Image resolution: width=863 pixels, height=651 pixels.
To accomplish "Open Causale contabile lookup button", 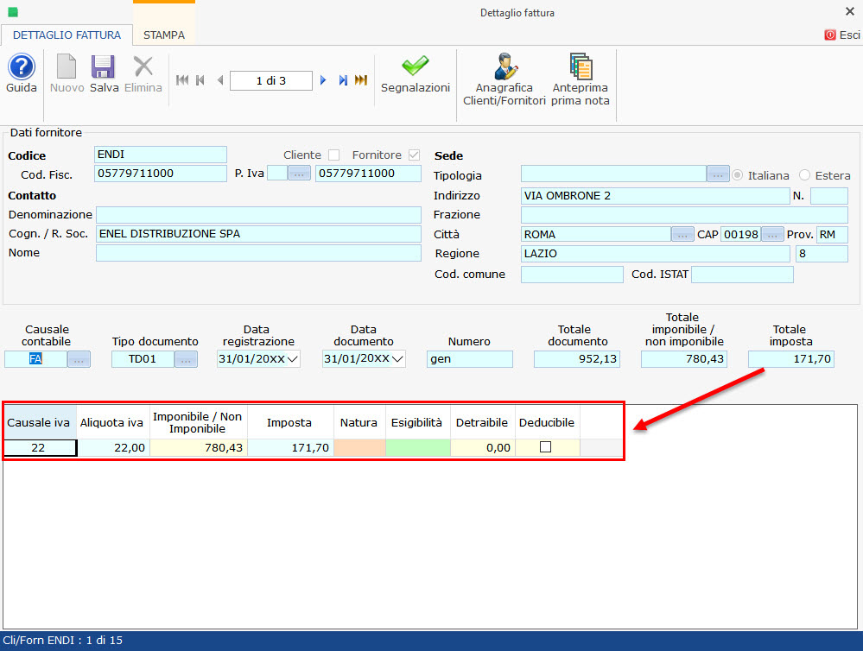I will click(x=79, y=359).
